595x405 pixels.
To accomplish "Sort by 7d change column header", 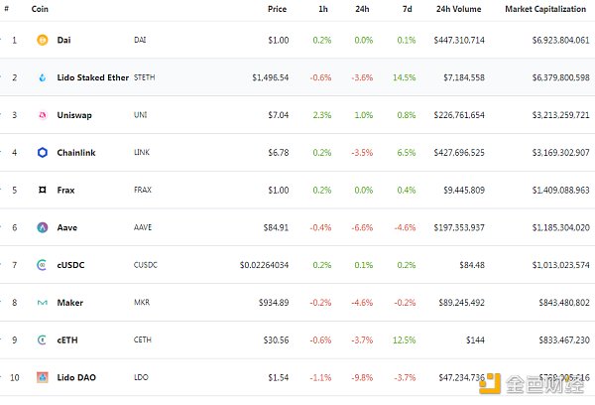I will point(408,9).
